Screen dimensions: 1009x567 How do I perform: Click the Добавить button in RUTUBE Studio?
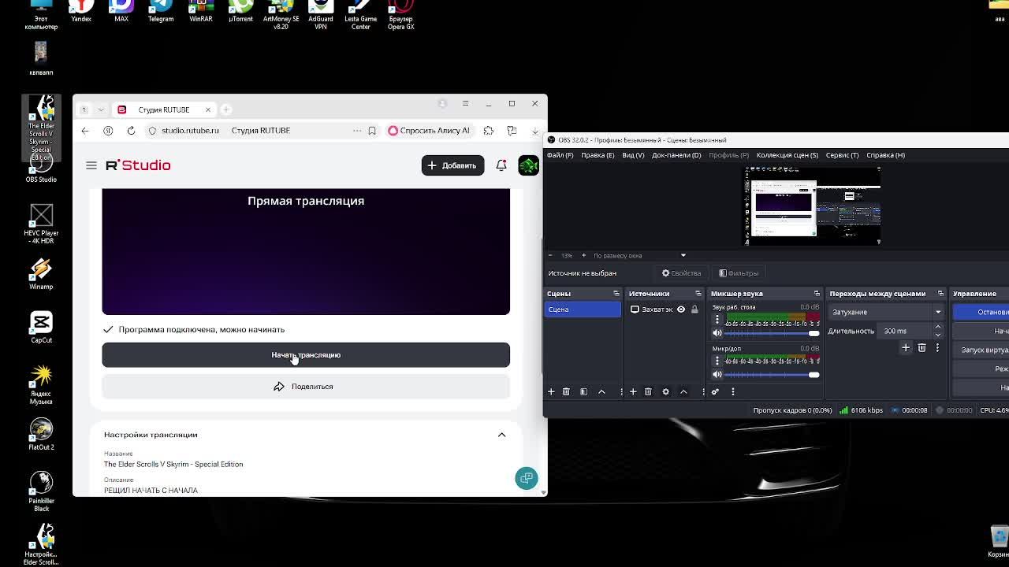[452, 165]
